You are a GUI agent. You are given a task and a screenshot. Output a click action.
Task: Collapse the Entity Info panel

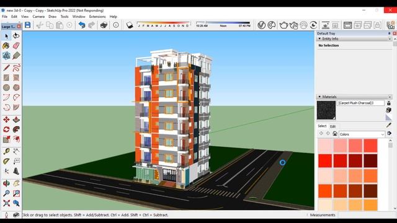click(319, 38)
